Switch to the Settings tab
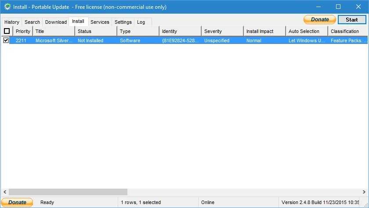The width and height of the screenshot is (369, 208). click(123, 22)
